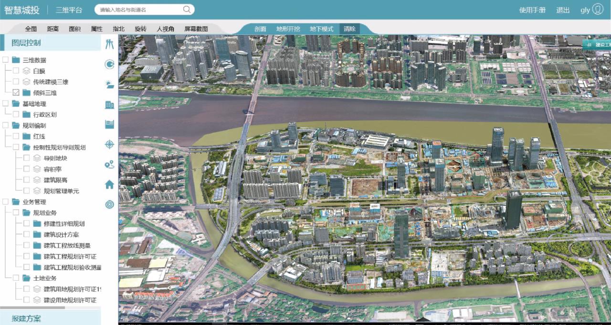Expand the 建筑设计方案 folder in tree
611x325 pixels.
[37, 234]
